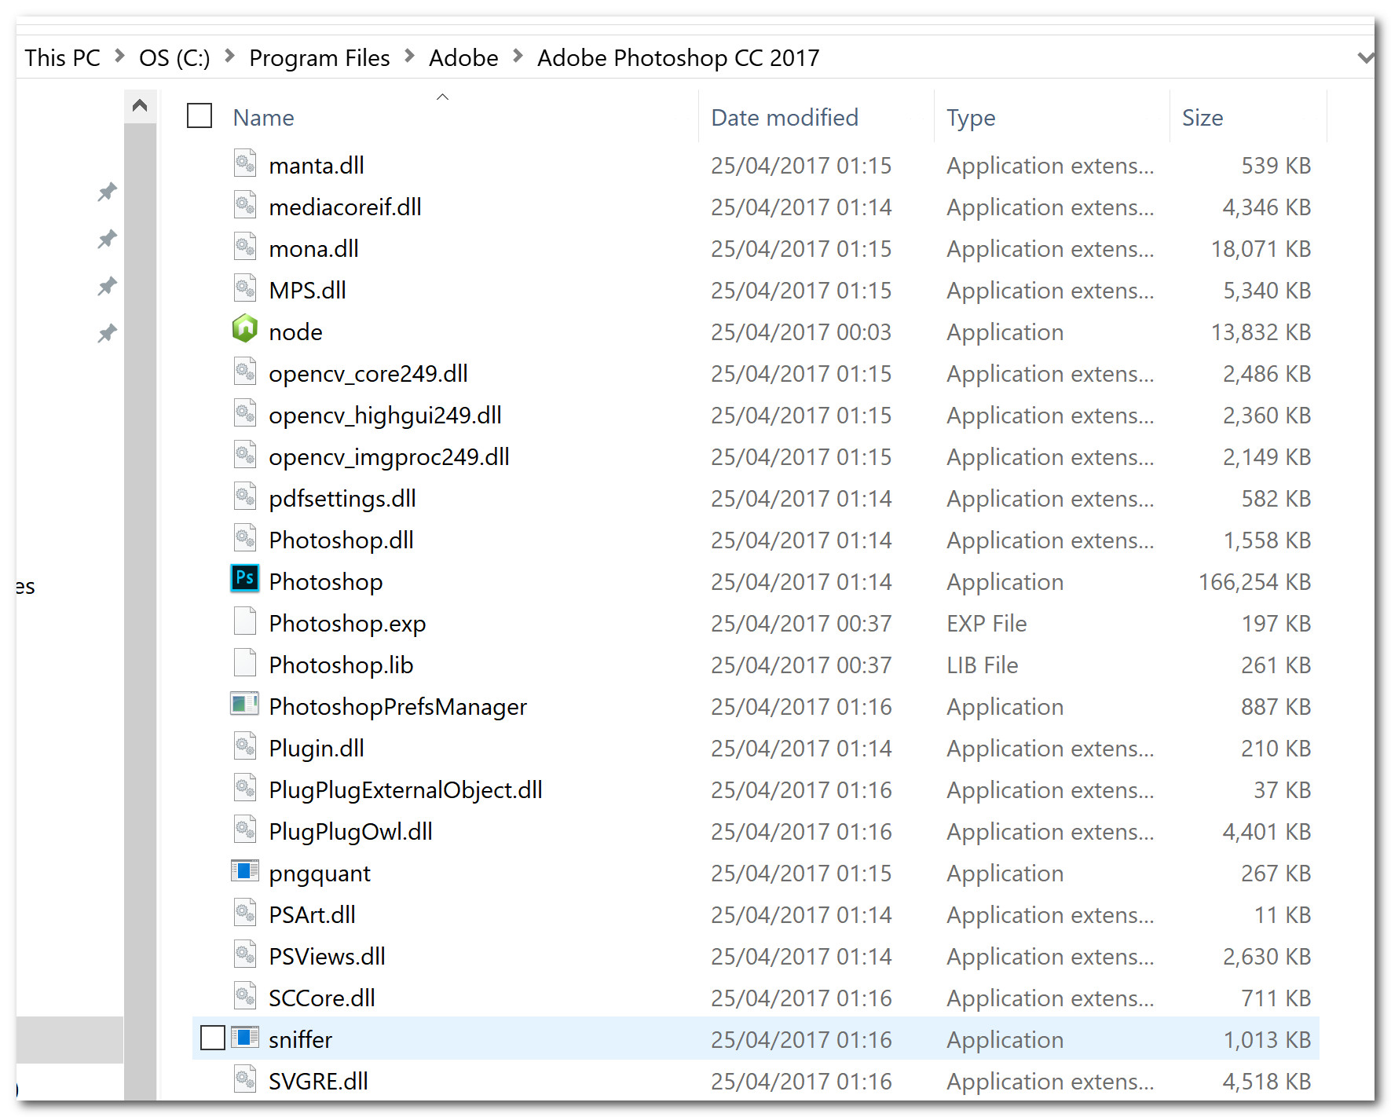This screenshot has height=1117, width=1391.
Task: Select the file name PhotoshopPrefsManager
Action: tap(397, 707)
